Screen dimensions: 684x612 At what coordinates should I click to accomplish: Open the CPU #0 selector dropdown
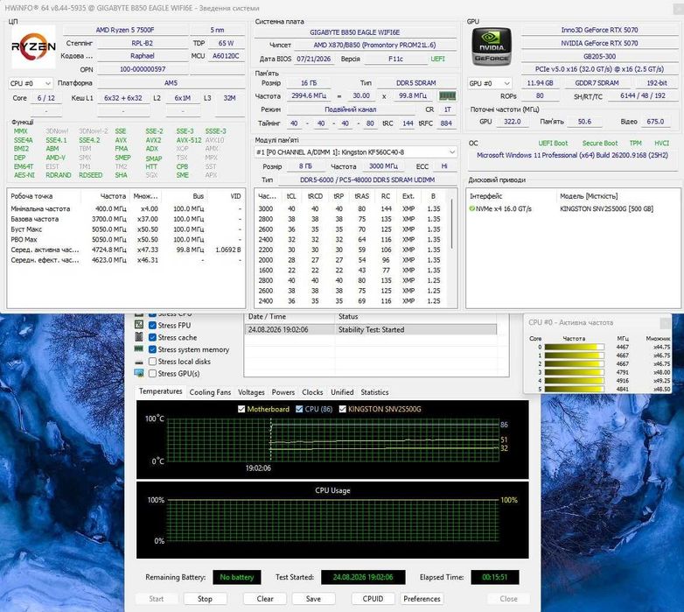(30, 83)
